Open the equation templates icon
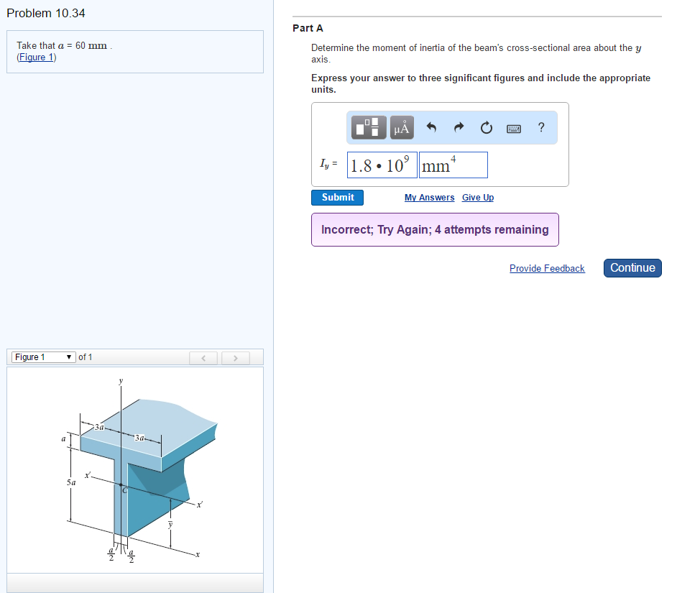Viewport: 677px width, 593px height. [367, 127]
